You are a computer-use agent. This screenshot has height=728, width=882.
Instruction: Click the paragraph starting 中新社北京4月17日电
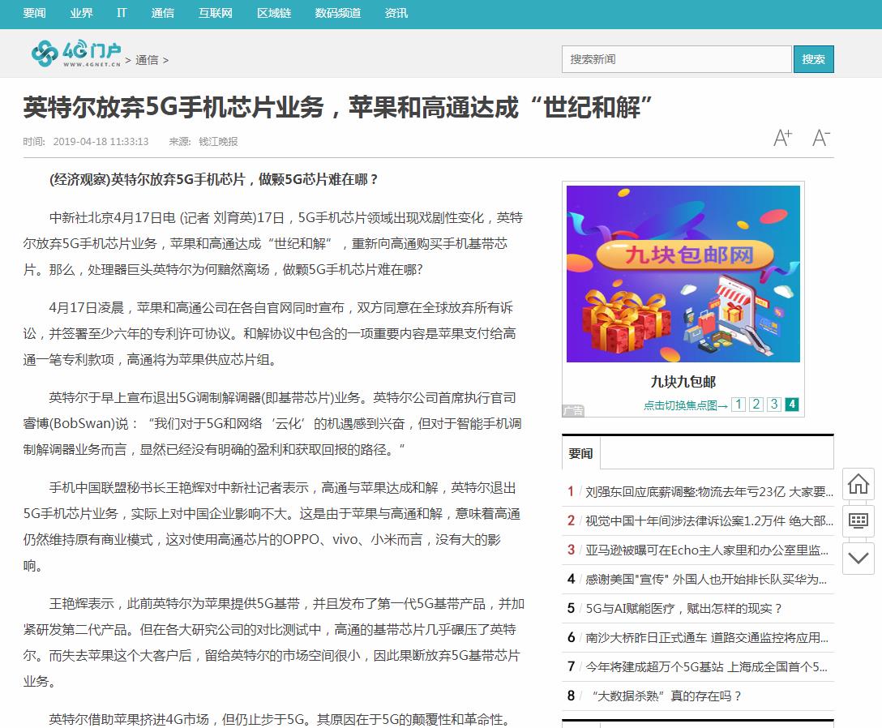pyautogui.click(x=273, y=243)
